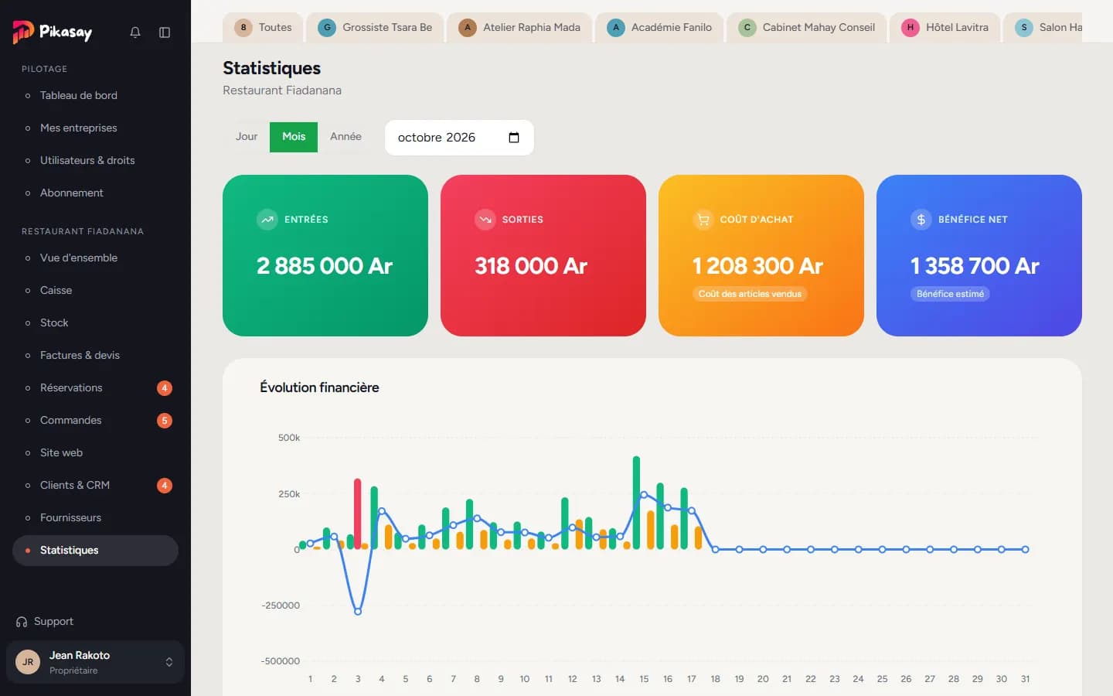1113x696 pixels.
Task: Click the JR user avatar
Action: (28, 662)
